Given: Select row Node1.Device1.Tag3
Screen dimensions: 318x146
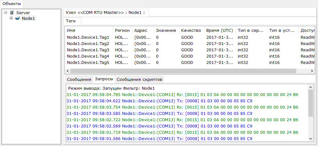Looking at the screenshot, I should pyautogui.click(x=88, y=50).
